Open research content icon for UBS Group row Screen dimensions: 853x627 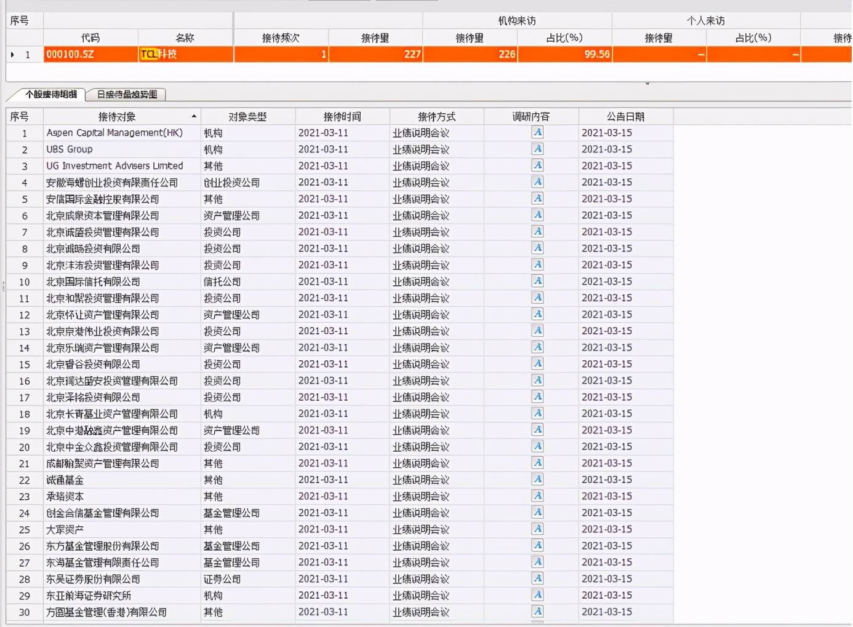pyautogui.click(x=537, y=149)
